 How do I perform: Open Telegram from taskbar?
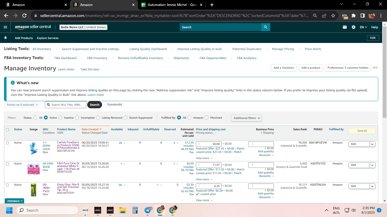(x=148, y=210)
